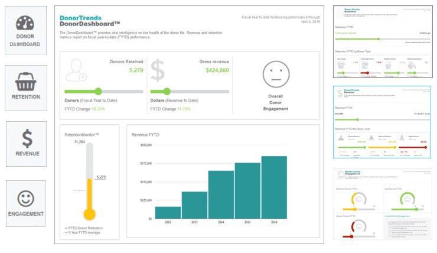The height and width of the screenshot is (253, 437).
Task: Click the Dollars Revenue to Date slider handle
Action: [x=167, y=91]
